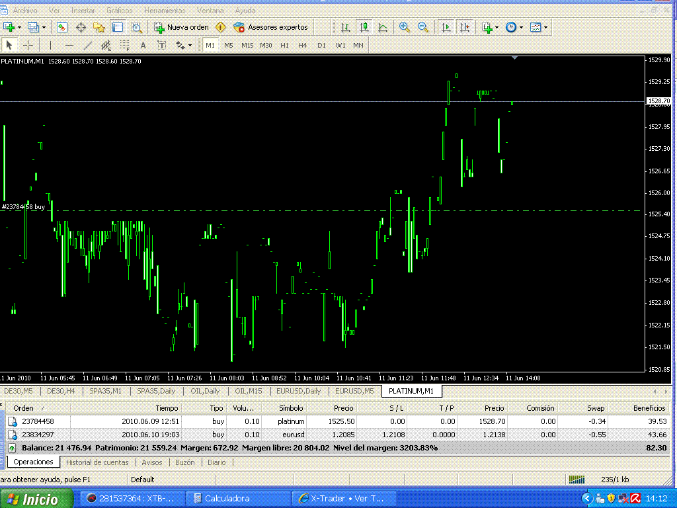
Task: Toggle chart auto scroll
Action: point(446,27)
